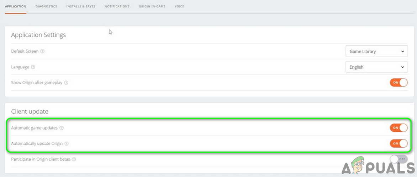Click the Automatic game updates label

pos(34,128)
